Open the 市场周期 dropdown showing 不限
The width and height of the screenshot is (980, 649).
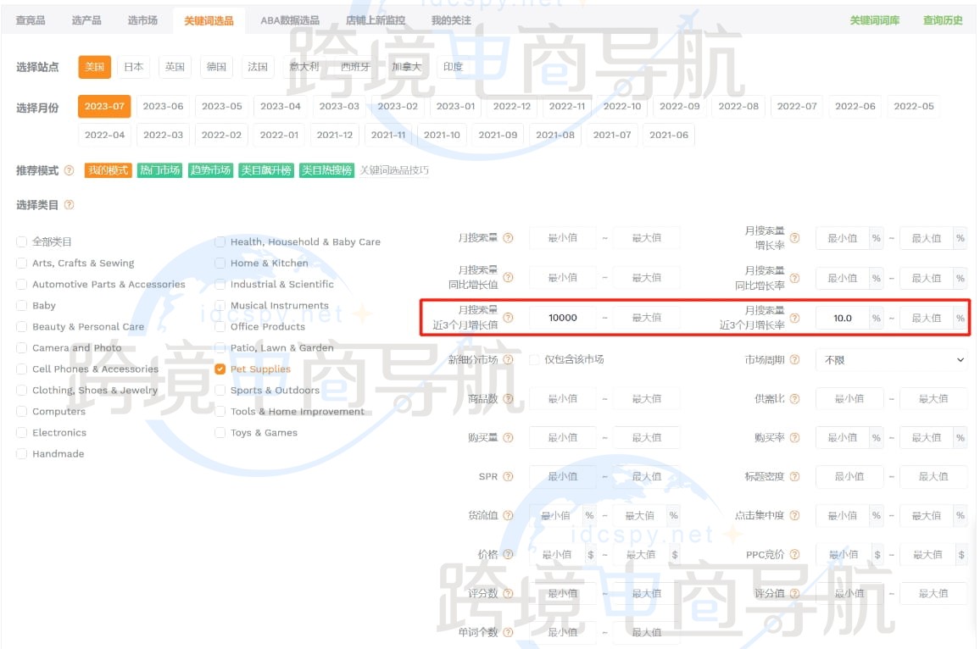click(x=890, y=359)
